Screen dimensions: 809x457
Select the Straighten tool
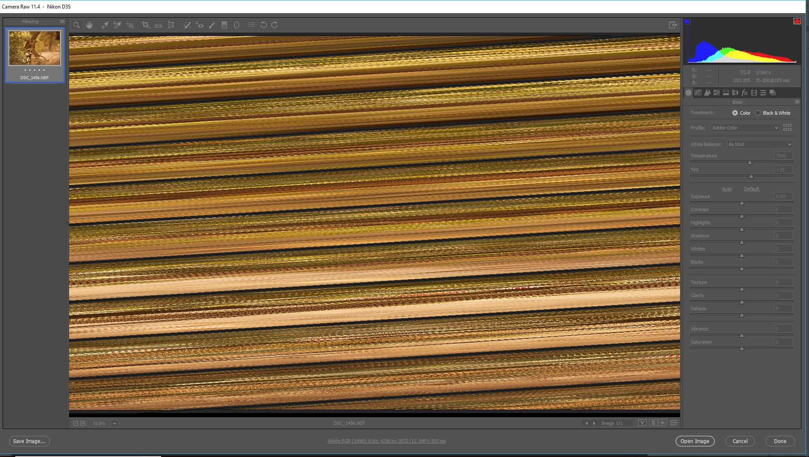(158, 25)
